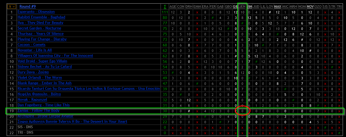346x137 pixels.
Task: Open the Round #9 header link
Action: [x=28, y=6]
